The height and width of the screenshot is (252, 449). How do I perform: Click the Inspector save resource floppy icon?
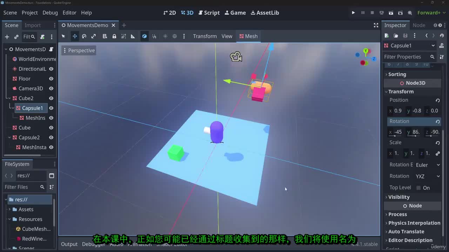click(405, 36)
